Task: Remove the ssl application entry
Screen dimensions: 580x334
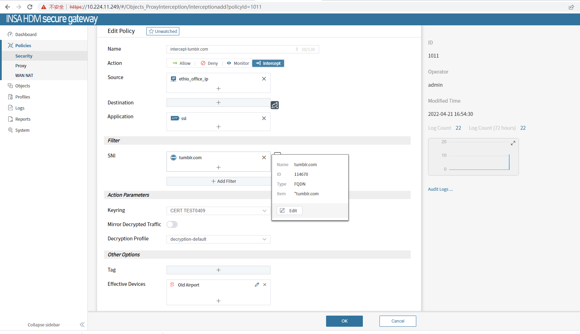Action: pyautogui.click(x=264, y=118)
